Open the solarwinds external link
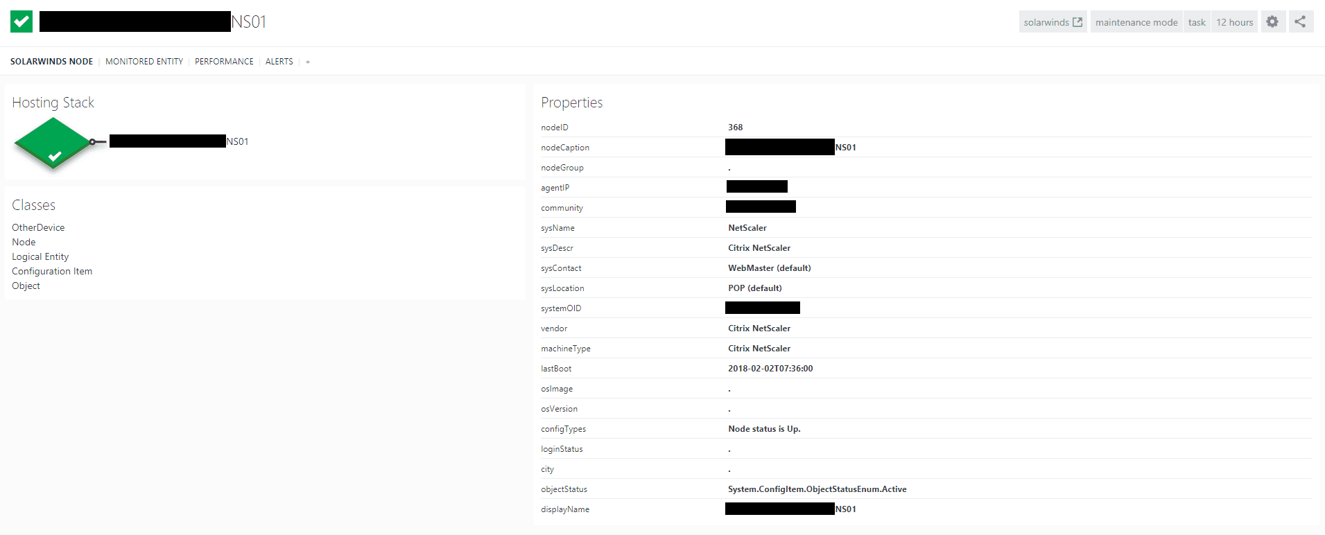The image size is (1325, 535). 1052,22
